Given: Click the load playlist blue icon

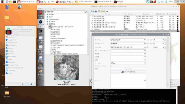Looking at the screenshot, I should (93, 12).
